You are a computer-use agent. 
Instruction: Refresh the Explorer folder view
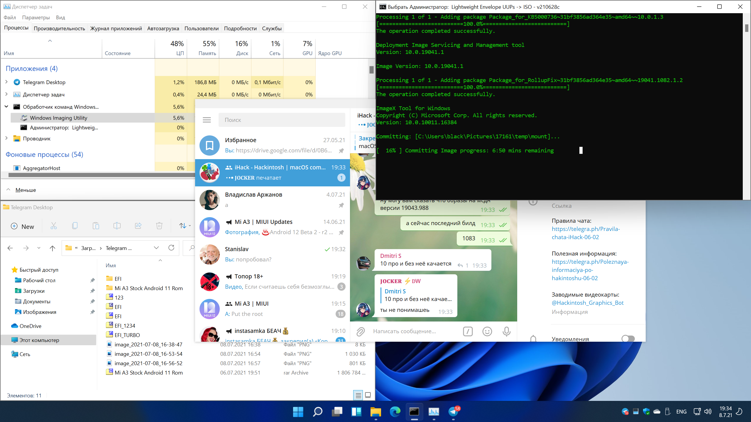171,248
